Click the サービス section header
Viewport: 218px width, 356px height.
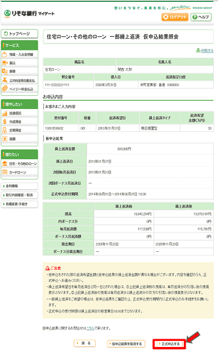click(x=19, y=45)
